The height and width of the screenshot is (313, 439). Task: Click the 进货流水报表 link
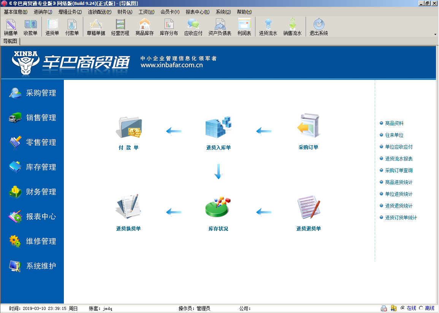click(399, 159)
